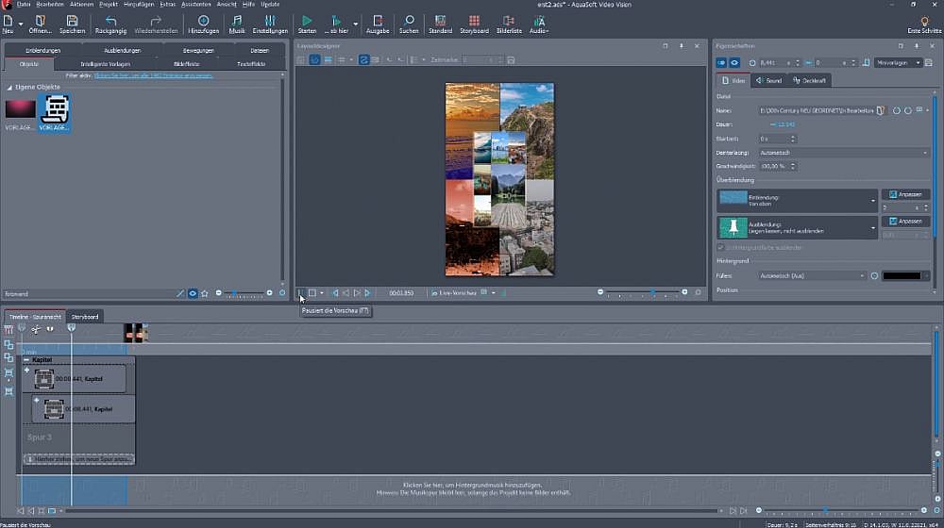944x528 pixels.
Task: Click the Ausgabe export icon
Action: click(378, 20)
